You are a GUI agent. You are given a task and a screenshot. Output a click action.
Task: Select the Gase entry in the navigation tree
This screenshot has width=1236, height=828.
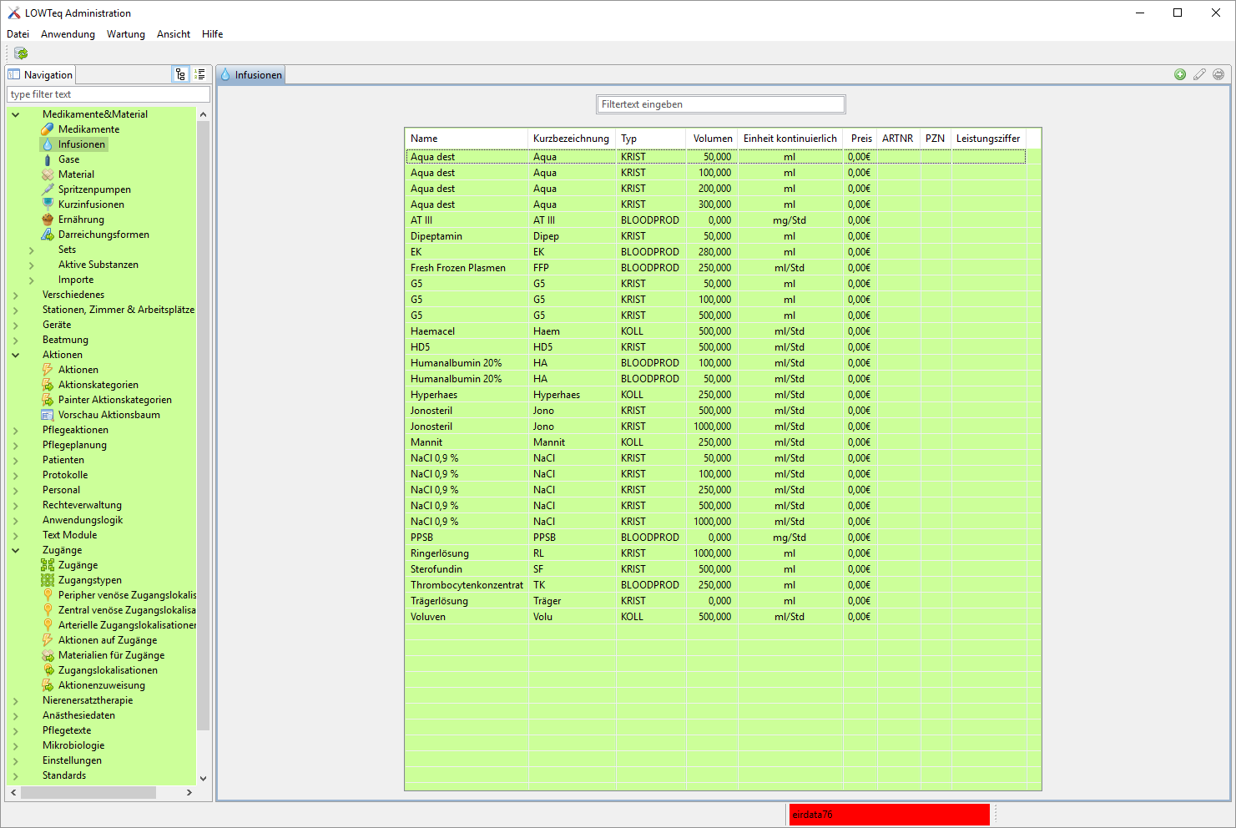click(x=68, y=159)
